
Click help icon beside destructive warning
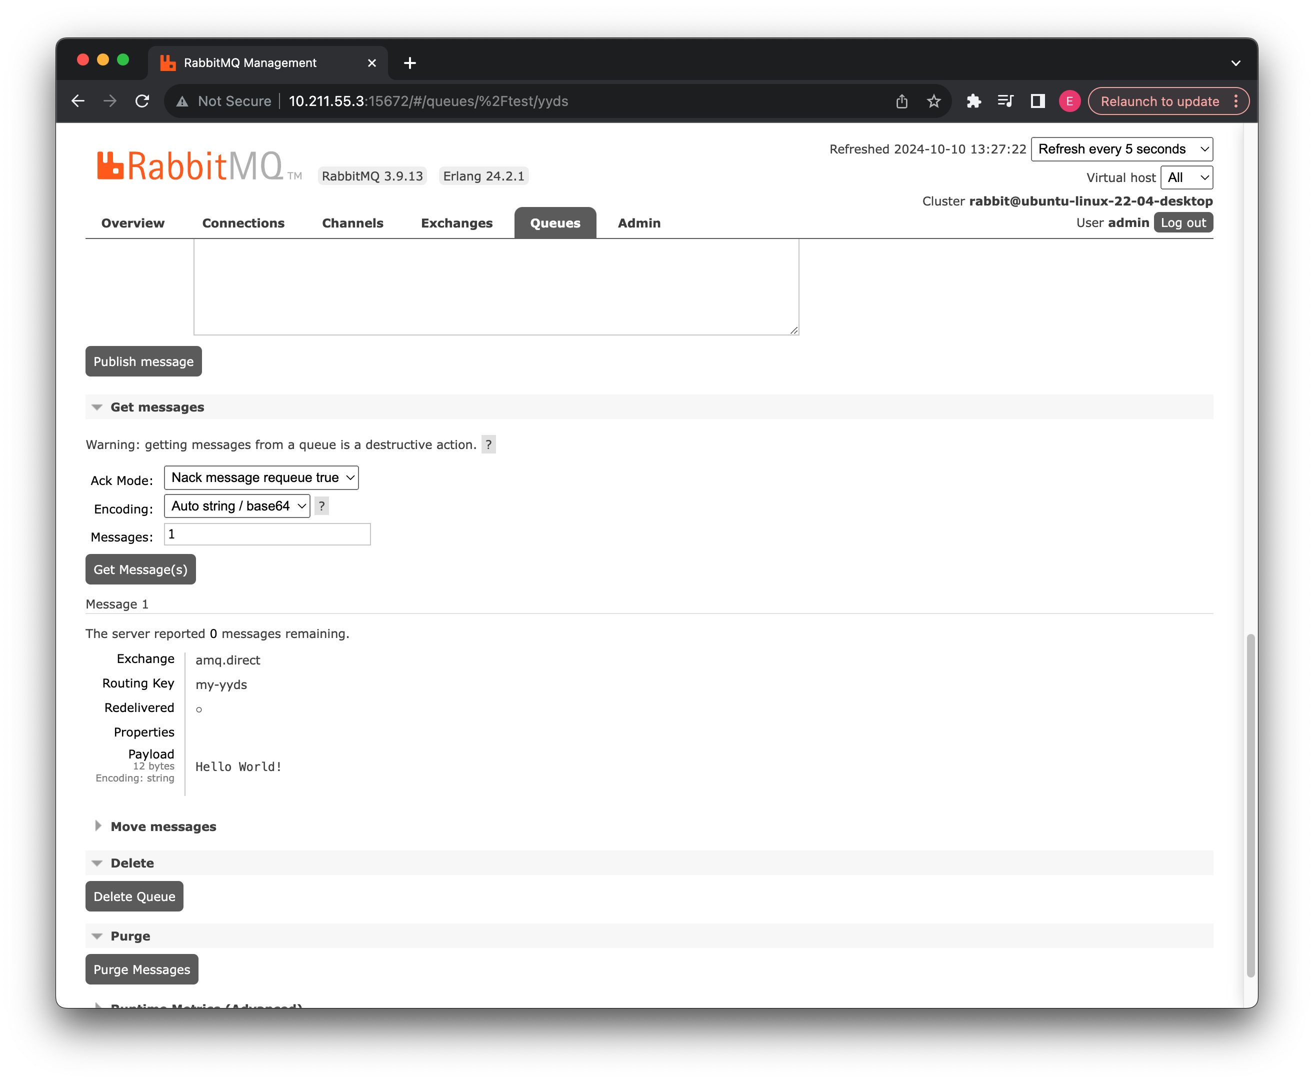(x=488, y=444)
